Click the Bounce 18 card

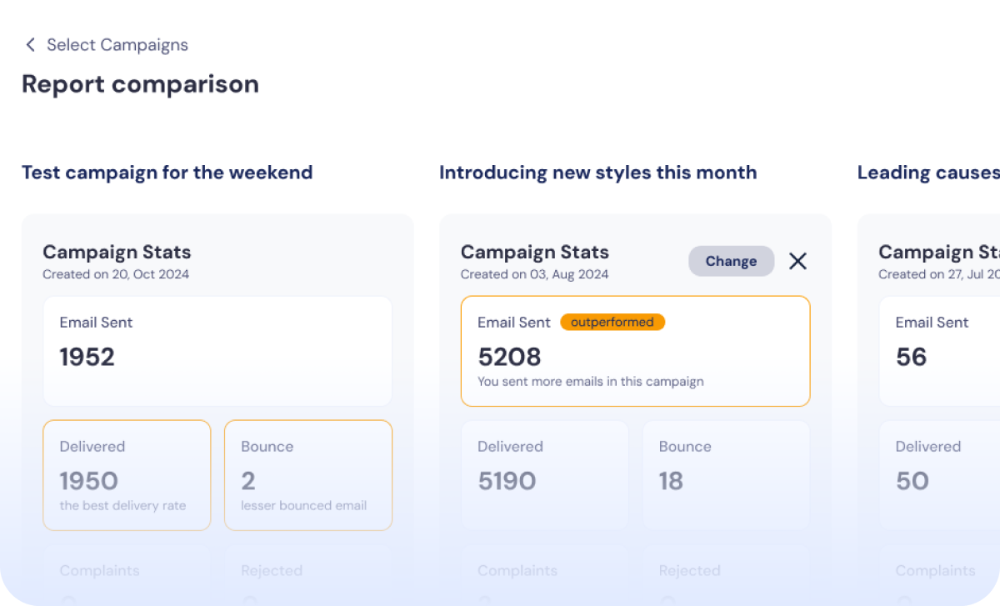(x=725, y=475)
